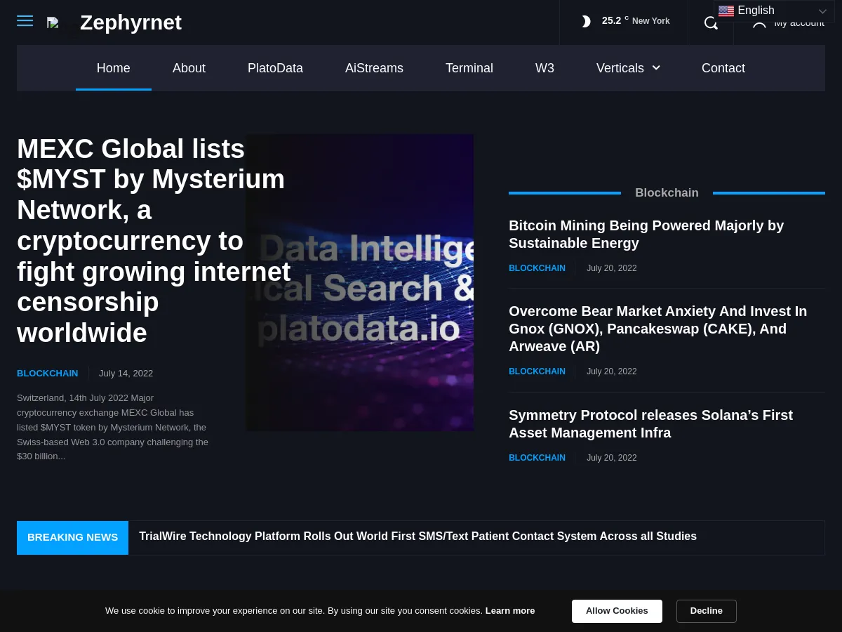Click the search magnifier icon

pyautogui.click(x=710, y=22)
